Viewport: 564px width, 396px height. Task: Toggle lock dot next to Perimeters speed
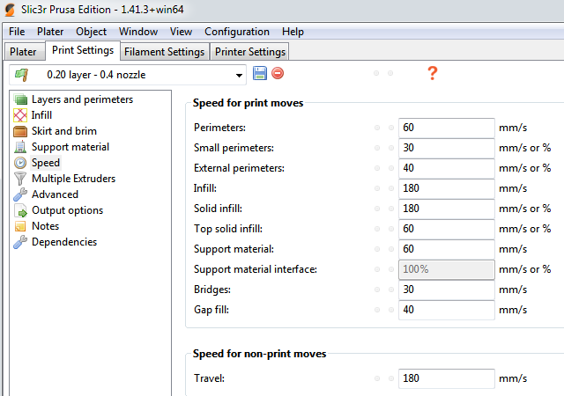(377, 128)
